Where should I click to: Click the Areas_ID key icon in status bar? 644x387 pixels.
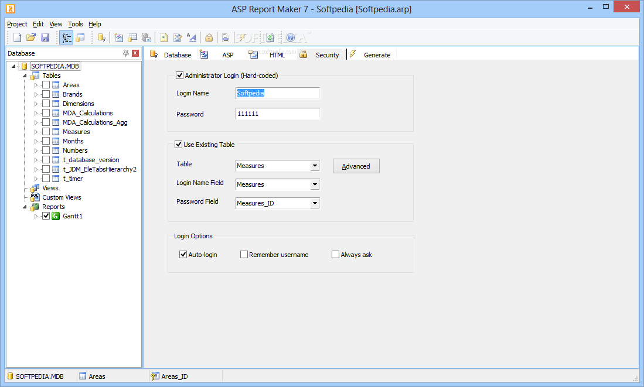(x=155, y=376)
